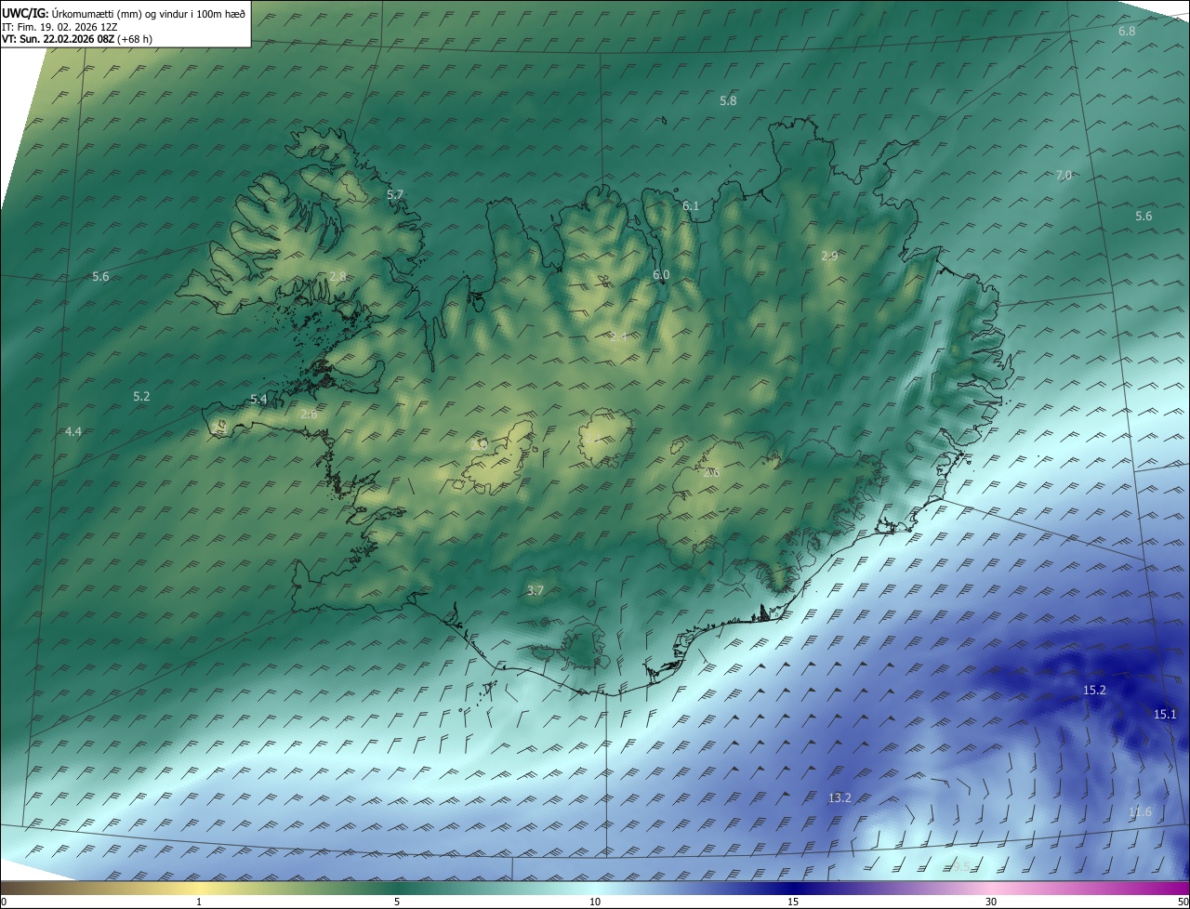The width and height of the screenshot is (1190, 909).
Task: Click the 11.6 value in the bottom right
Action: [1140, 812]
